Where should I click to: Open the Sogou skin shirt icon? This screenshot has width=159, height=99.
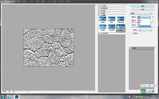point(154,86)
